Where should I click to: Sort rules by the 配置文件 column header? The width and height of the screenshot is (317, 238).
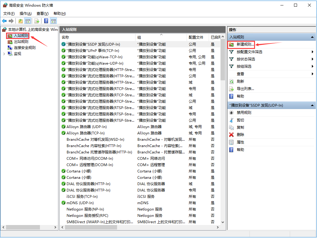[198, 37]
